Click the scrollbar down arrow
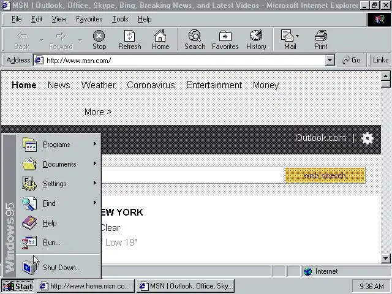 click(x=385, y=258)
